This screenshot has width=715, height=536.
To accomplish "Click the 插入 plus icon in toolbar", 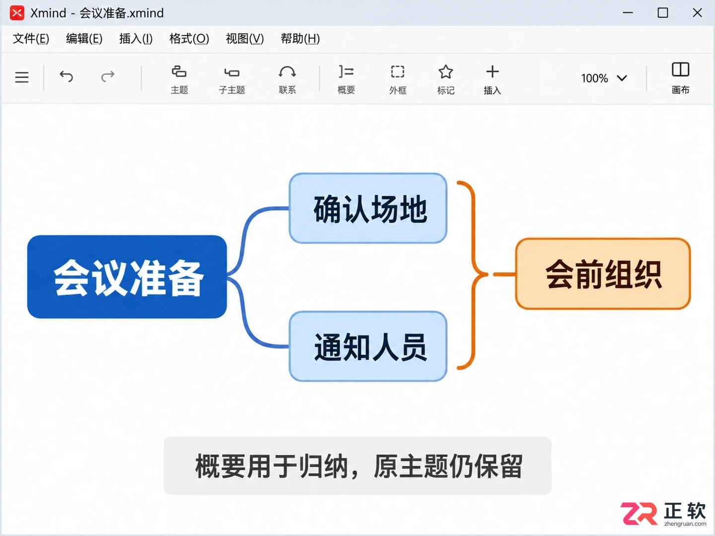I will coord(493,79).
